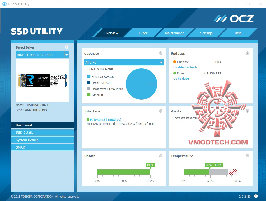The height and width of the screenshot is (201, 266).
Task: Switch to the Tuner tab
Action: (x=143, y=33)
